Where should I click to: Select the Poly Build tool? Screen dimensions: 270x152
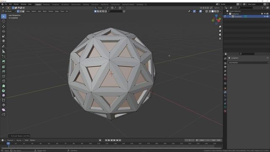coord(4,86)
